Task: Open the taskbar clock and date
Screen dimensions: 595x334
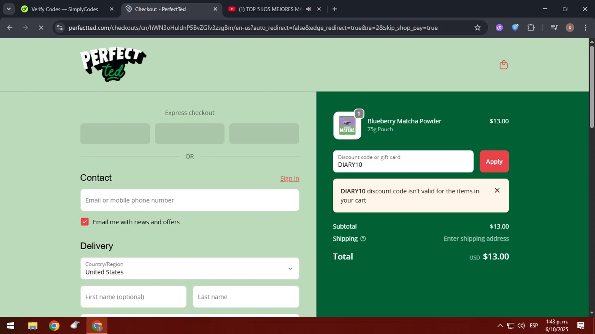Action: (557, 326)
